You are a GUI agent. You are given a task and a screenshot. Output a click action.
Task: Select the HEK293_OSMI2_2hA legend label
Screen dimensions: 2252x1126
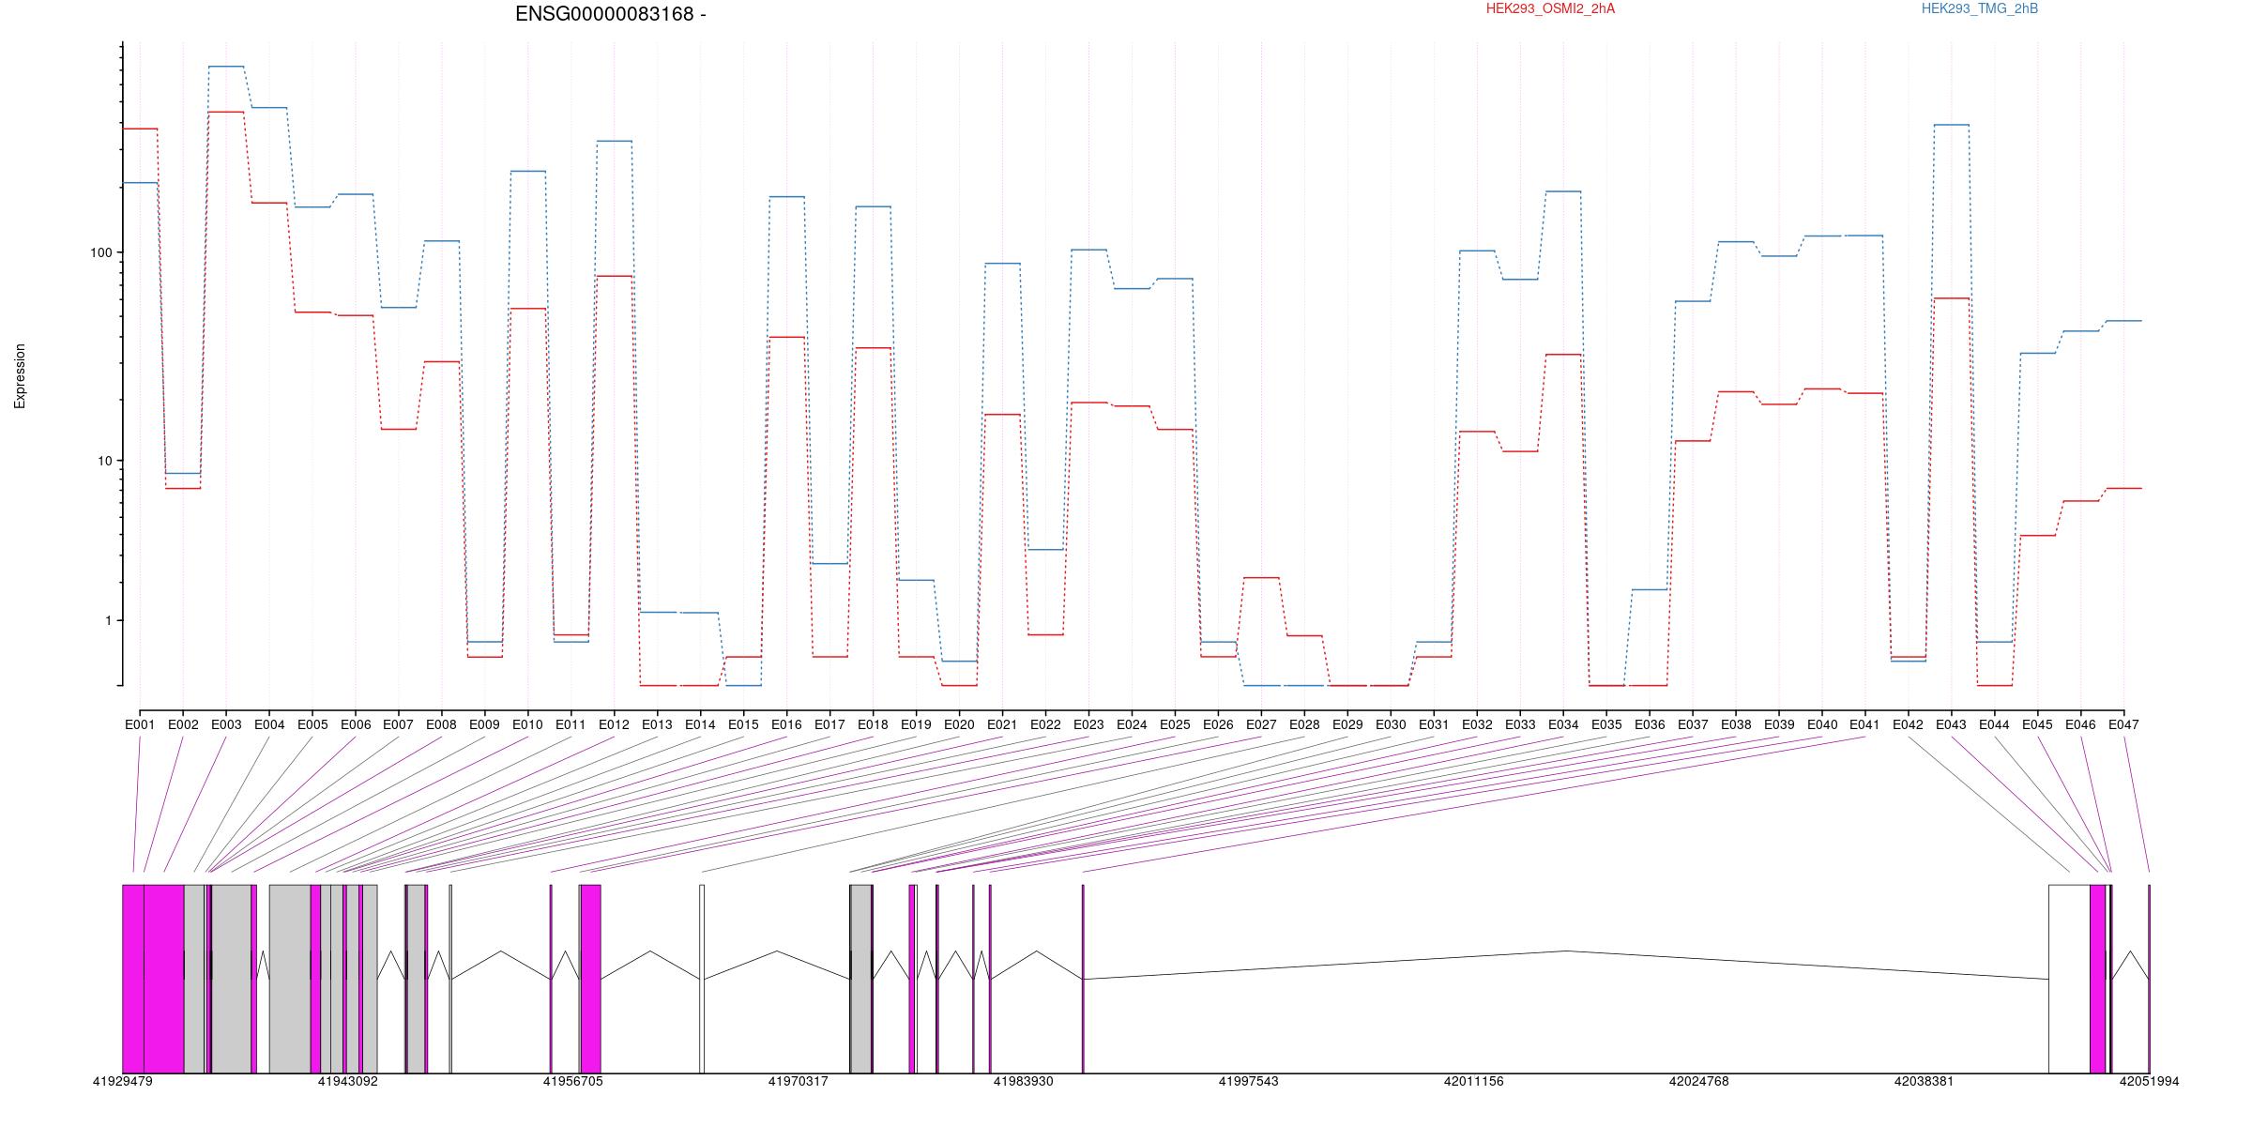(1550, 8)
